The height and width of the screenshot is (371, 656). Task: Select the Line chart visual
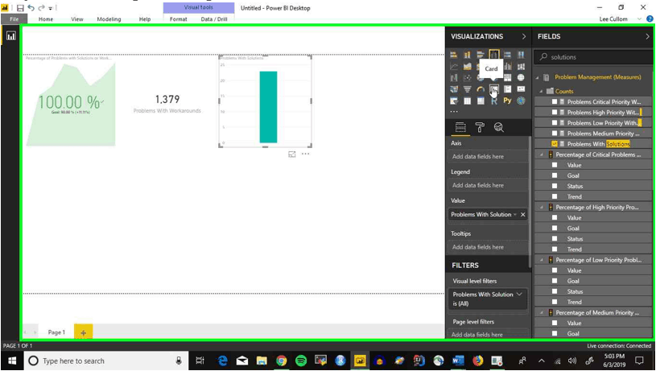[454, 66]
